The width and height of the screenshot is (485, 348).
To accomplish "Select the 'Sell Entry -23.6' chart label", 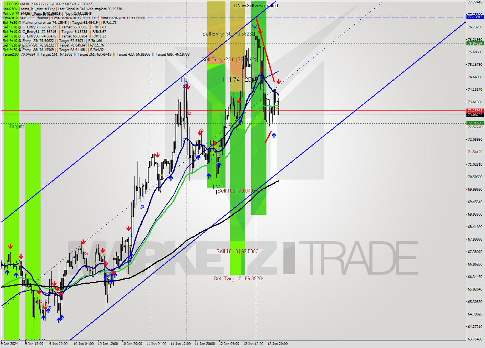I will tap(230, 59).
